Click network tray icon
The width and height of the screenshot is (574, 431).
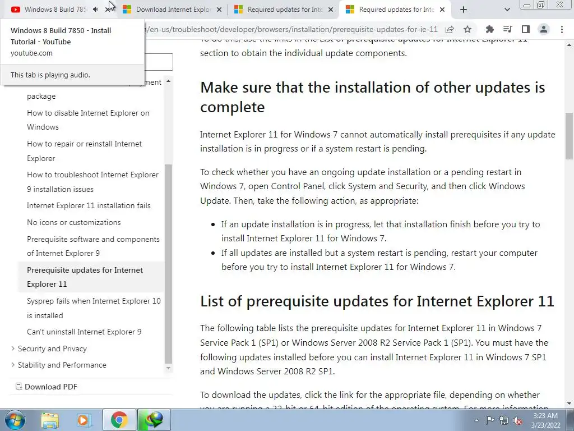coord(504,420)
